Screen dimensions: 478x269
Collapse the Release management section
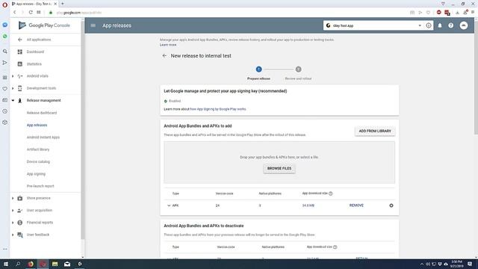[13, 100]
